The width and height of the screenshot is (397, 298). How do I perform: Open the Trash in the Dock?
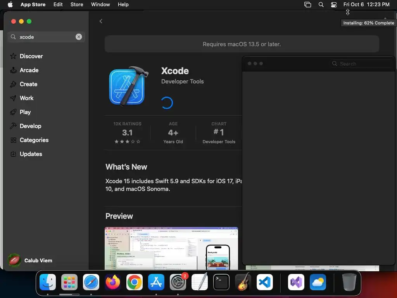pyautogui.click(x=349, y=282)
